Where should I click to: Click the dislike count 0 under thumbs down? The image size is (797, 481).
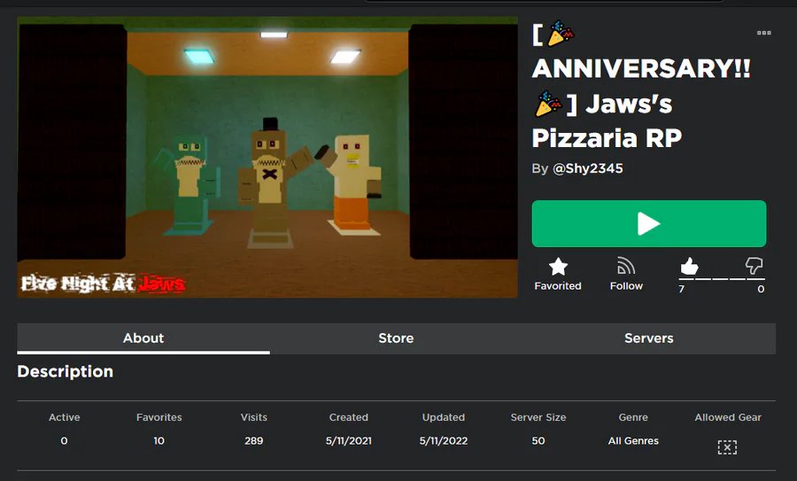coord(761,289)
